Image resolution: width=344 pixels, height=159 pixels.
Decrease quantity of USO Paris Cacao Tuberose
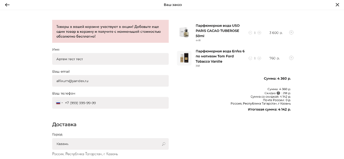point(250,33)
